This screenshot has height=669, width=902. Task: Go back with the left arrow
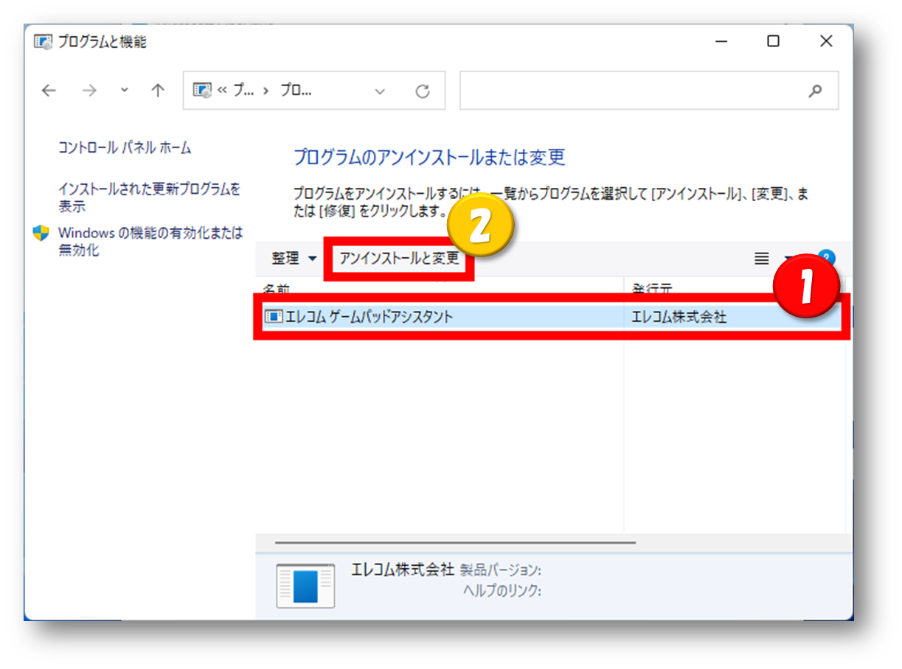click(x=49, y=91)
